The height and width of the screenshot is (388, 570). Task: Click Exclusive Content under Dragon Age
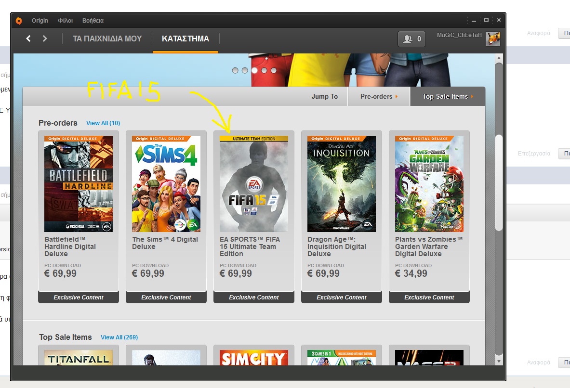tap(341, 297)
